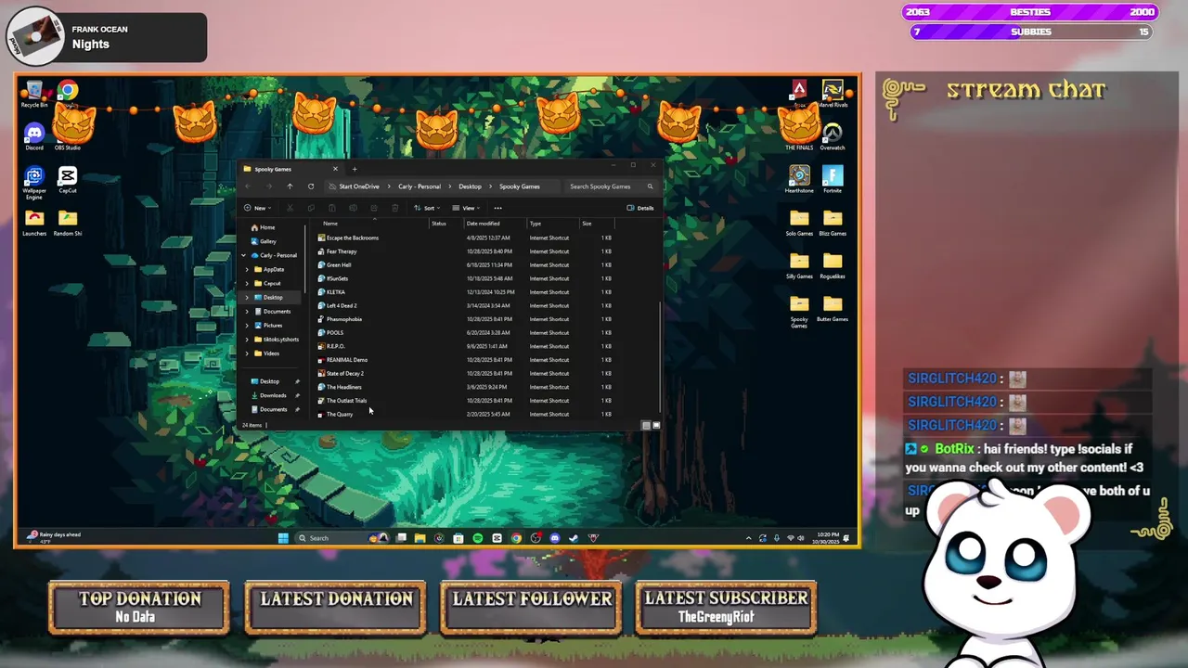
Task: Open pinned Downloads in navigation pane
Action: coord(273,395)
